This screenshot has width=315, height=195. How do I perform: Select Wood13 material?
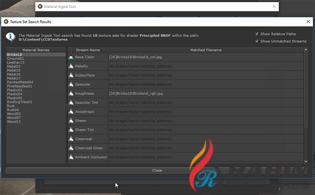click(14, 122)
